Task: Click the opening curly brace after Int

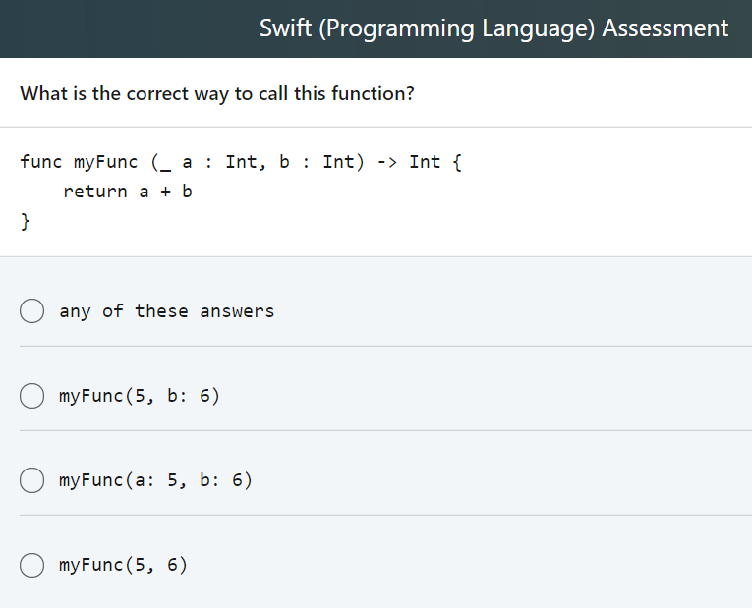Action: click(456, 162)
